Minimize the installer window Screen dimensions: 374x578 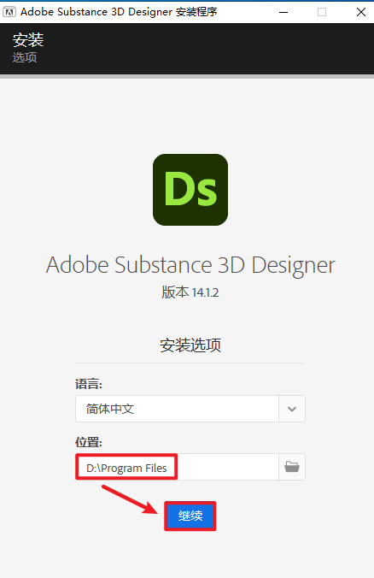(283, 12)
